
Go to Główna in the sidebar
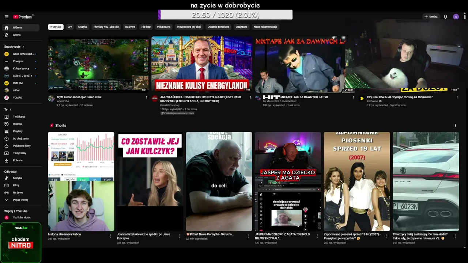(x=21, y=28)
